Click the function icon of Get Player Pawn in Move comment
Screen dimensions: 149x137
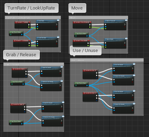tap(76, 34)
